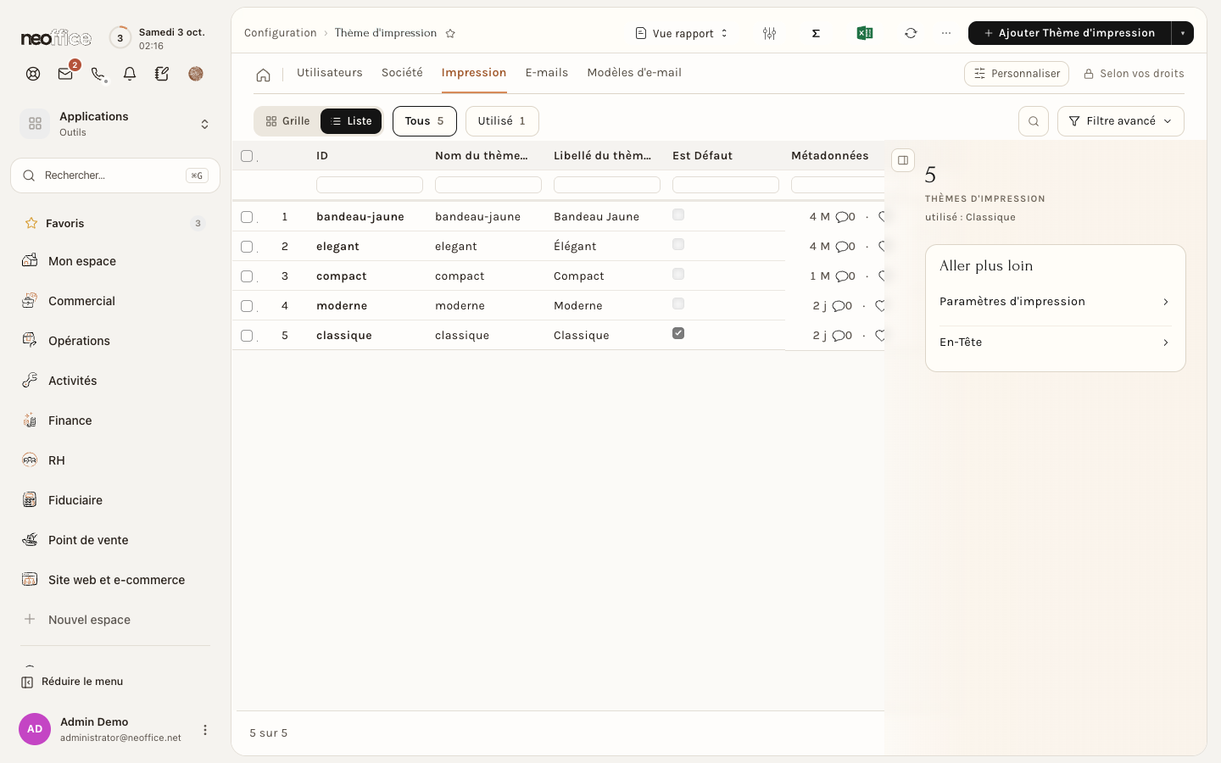1221x763 pixels.
Task: Export list to Excel icon
Action: click(865, 33)
